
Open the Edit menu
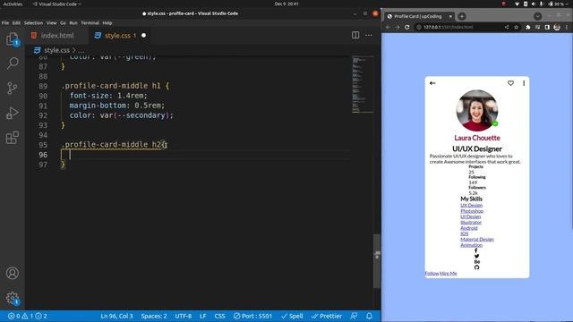(16, 22)
